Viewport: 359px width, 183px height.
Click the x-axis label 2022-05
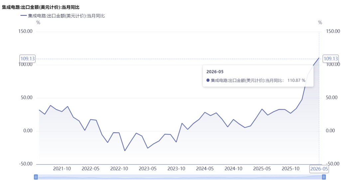tap(90, 169)
